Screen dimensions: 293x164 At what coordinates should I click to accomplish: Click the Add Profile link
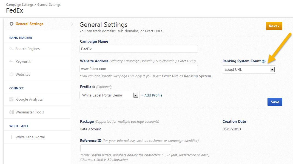[152, 95]
